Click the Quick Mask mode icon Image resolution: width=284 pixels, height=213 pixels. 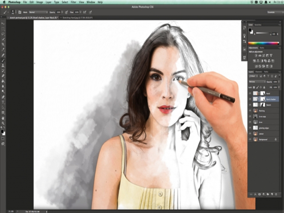3,139
